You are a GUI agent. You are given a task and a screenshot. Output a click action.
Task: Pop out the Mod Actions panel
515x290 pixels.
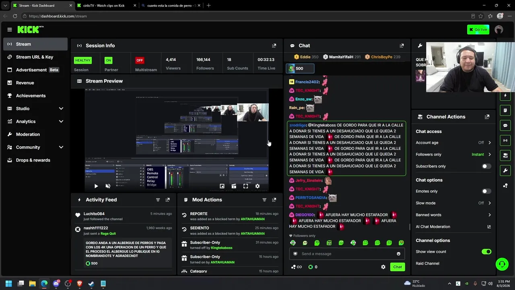[x=274, y=200]
